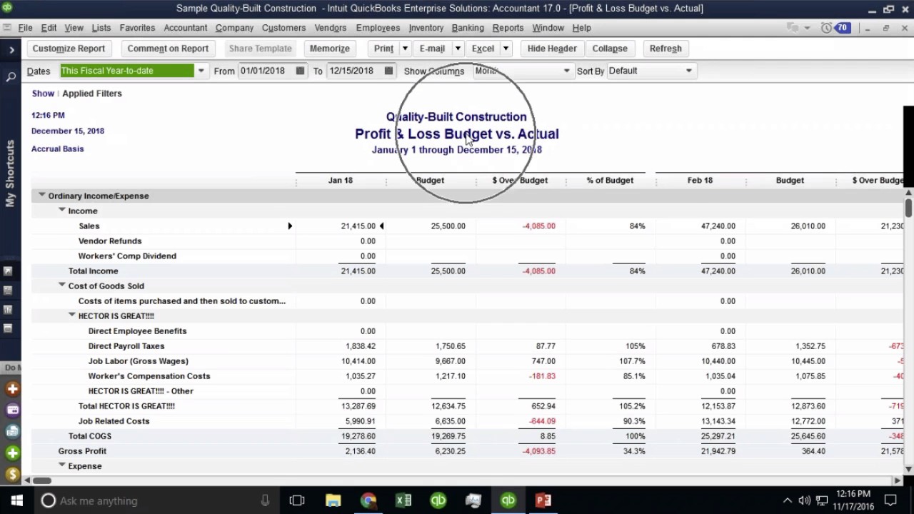Click the right-pointing arrow beside Sales
The height and width of the screenshot is (514, 914).
point(290,226)
